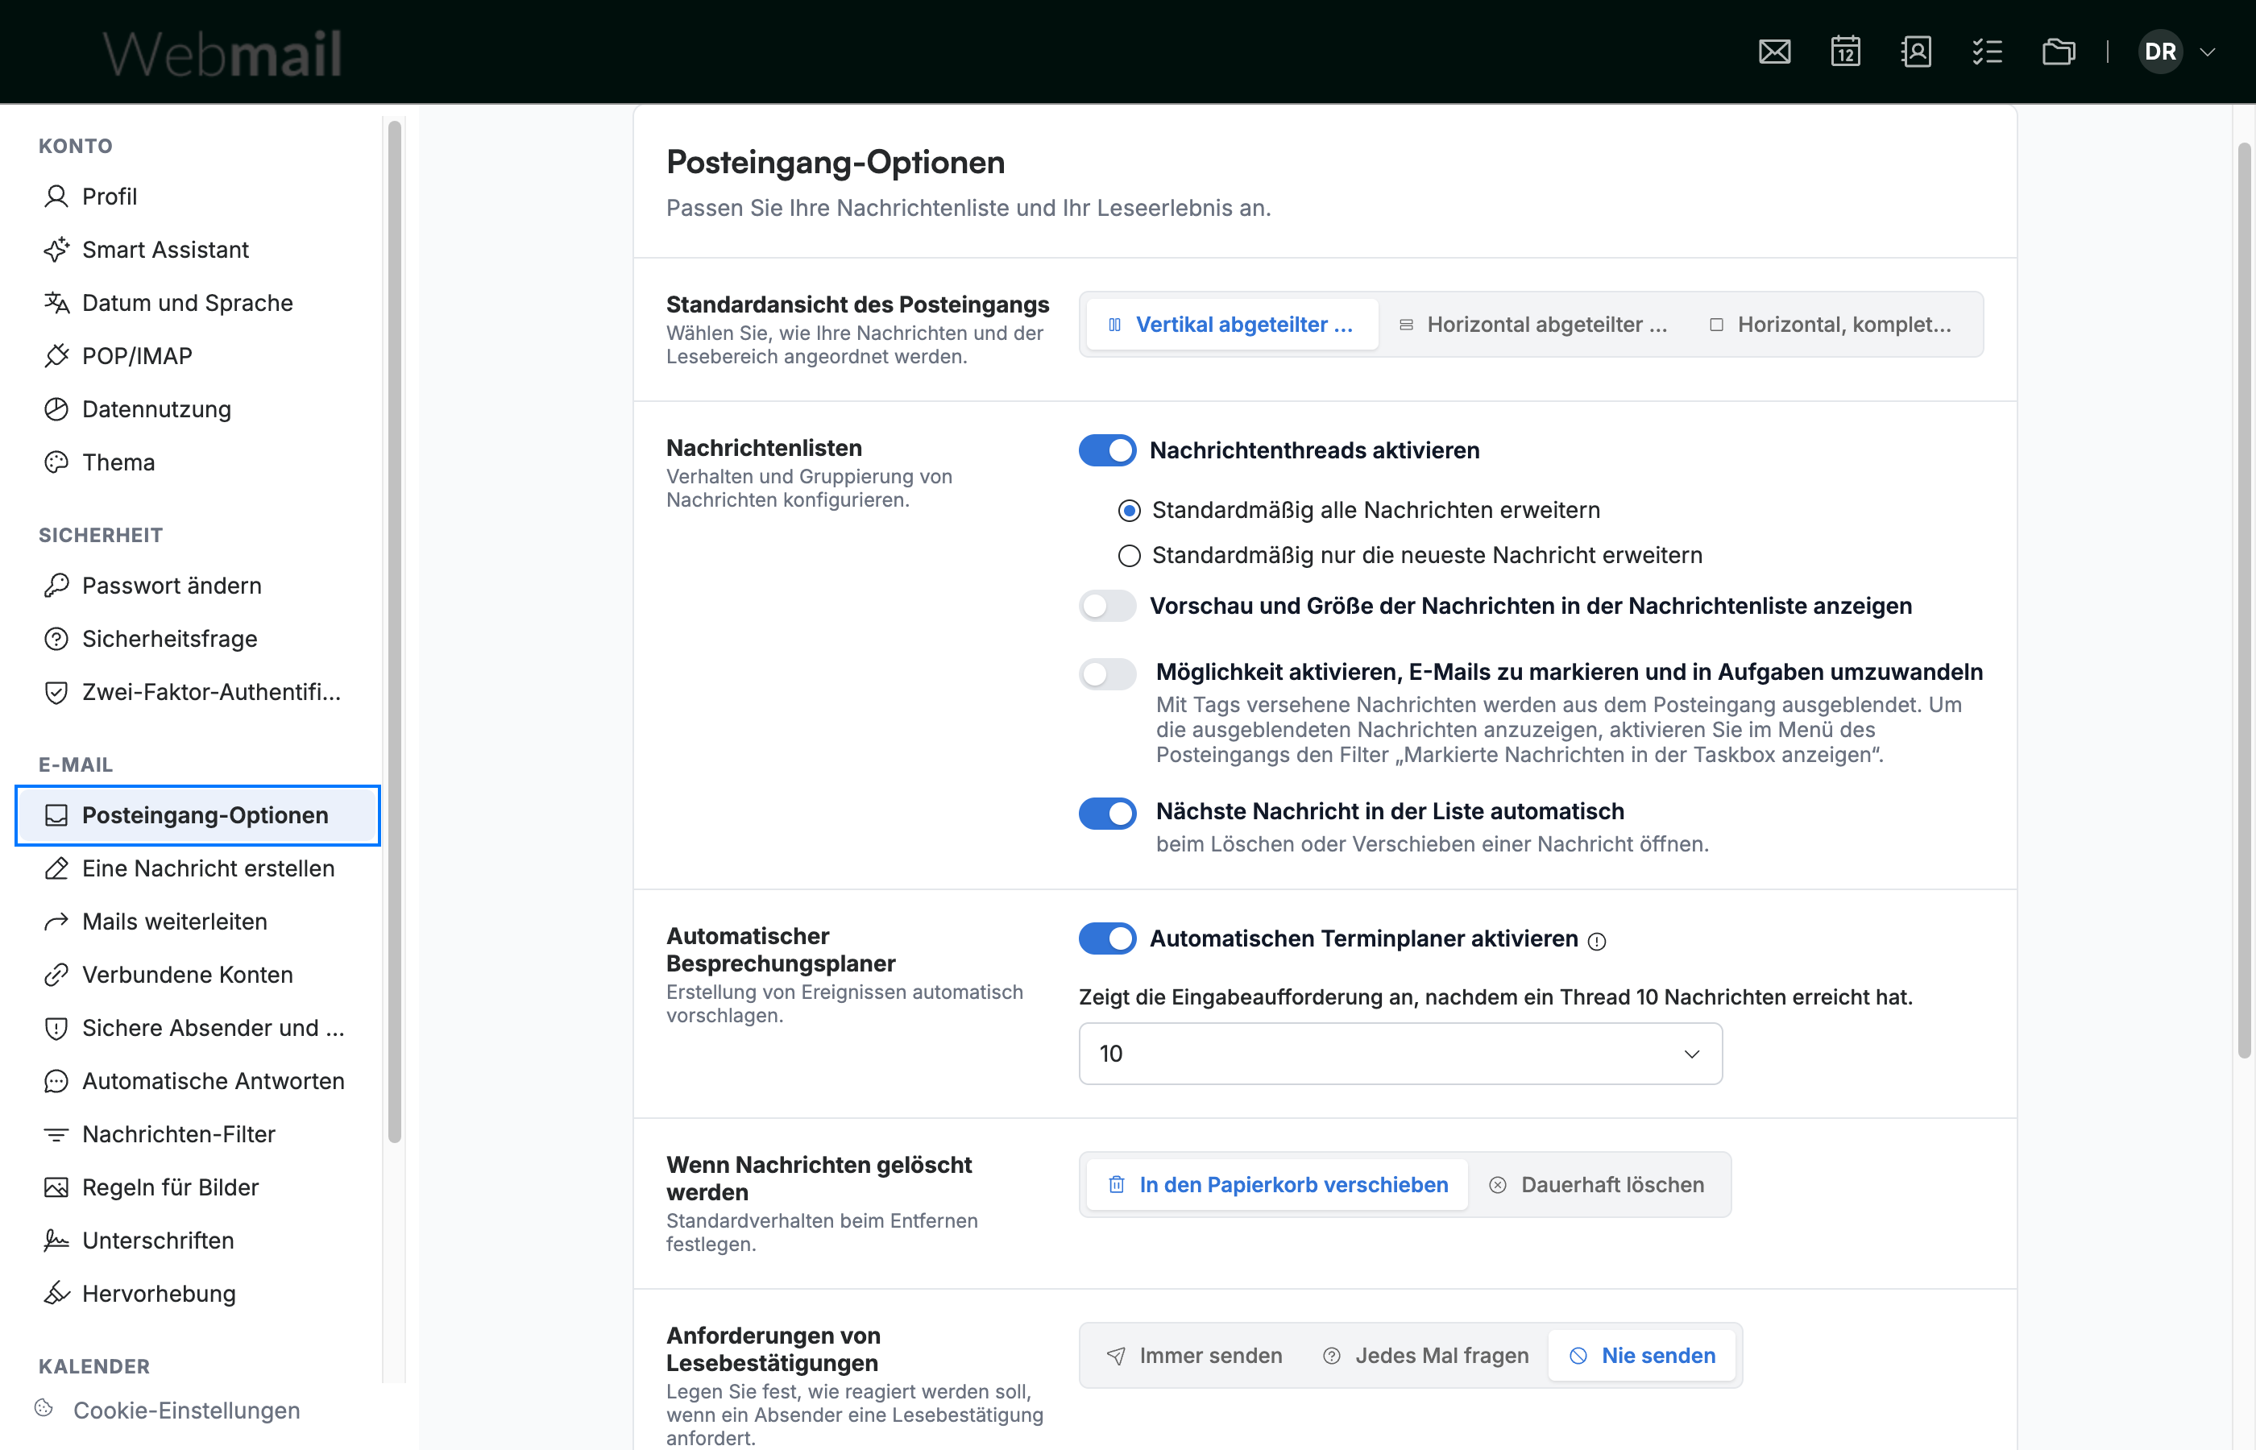Toggle Nachrichtenthreads aktivieren switch
Image resolution: width=2256 pixels, height=1450 pixels.
click(1107, 450)
